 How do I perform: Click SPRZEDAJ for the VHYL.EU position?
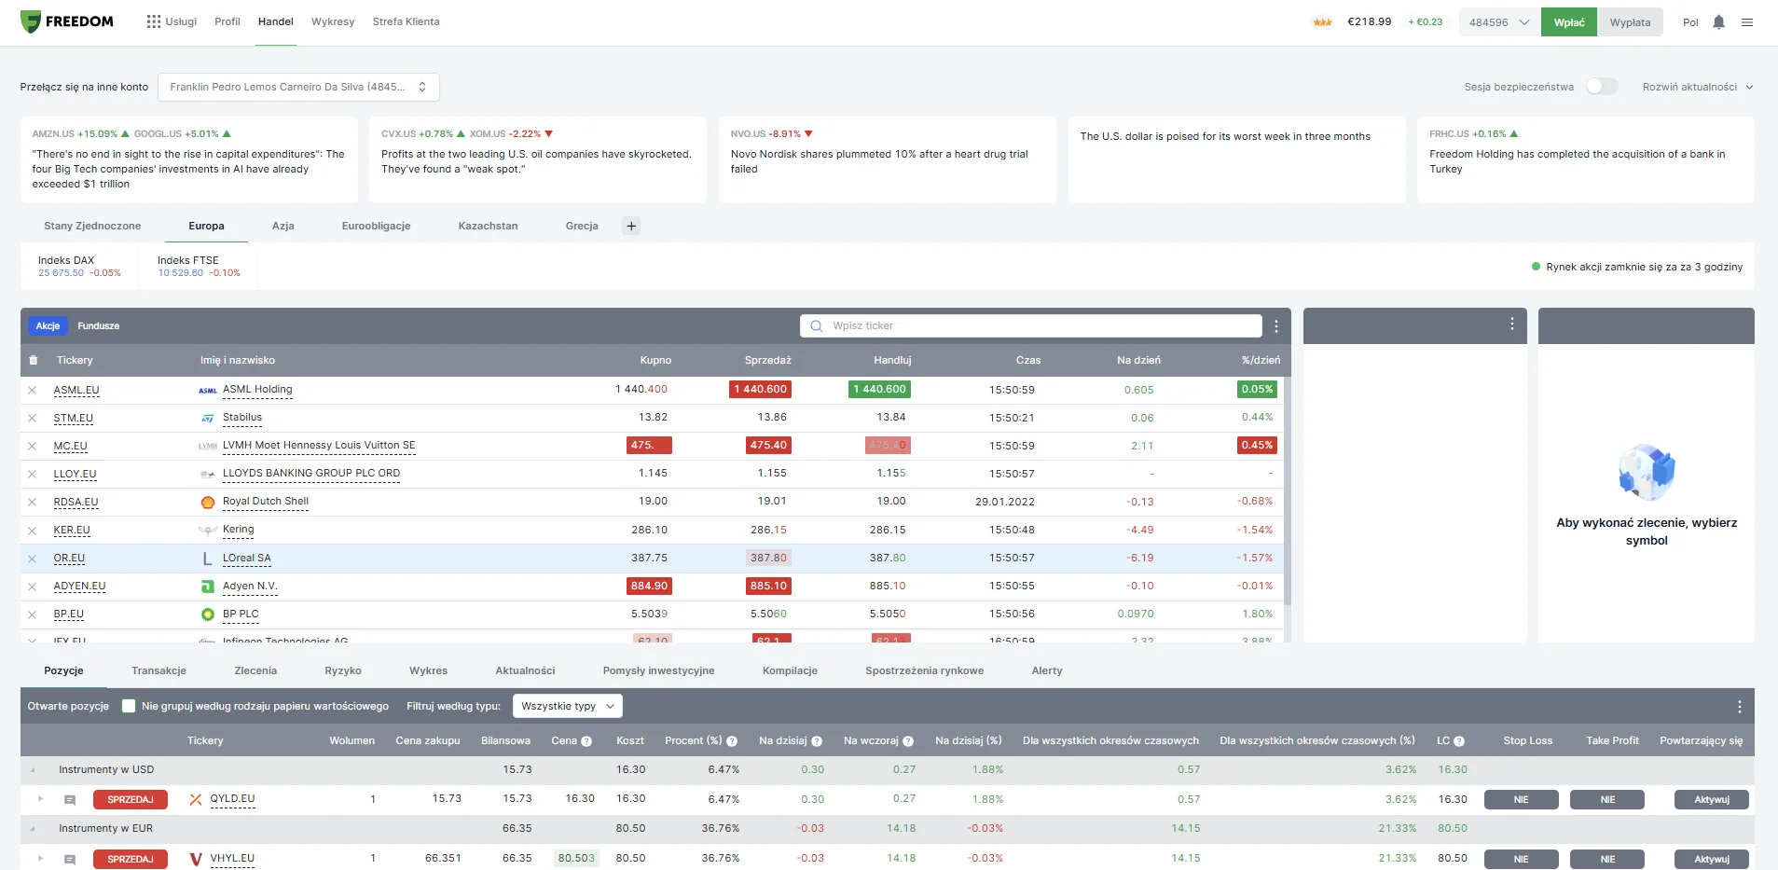(x=131, y=859)
